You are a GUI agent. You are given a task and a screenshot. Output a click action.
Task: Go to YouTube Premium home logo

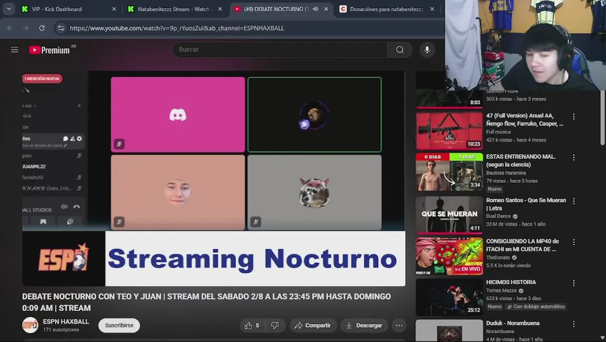point(49,50)
